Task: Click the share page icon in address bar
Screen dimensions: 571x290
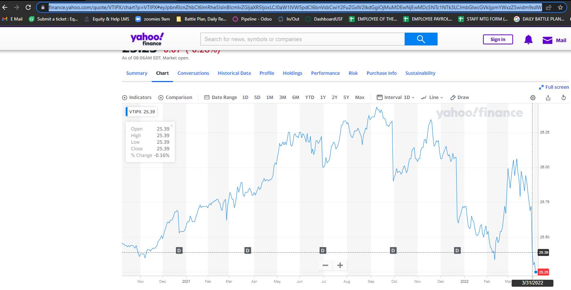Action: 549,7
